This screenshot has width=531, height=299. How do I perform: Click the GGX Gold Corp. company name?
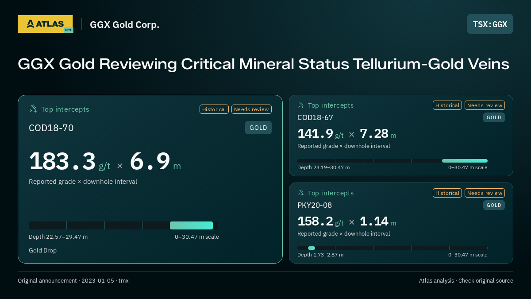point(124,24)
